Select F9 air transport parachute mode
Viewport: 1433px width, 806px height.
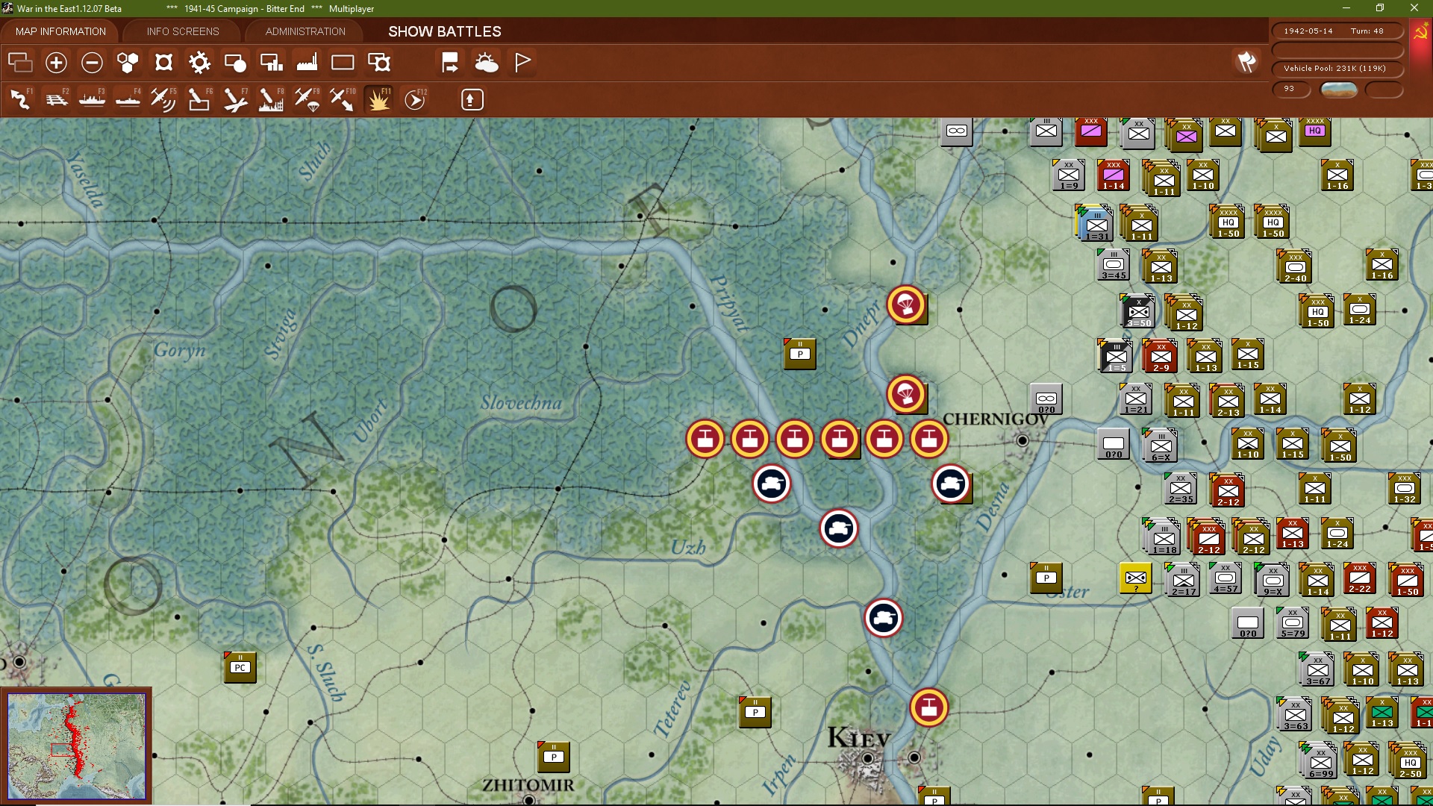[307, 99]
